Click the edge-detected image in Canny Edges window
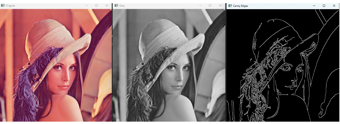Screen dimensions: 340x124 pos(283,65)
